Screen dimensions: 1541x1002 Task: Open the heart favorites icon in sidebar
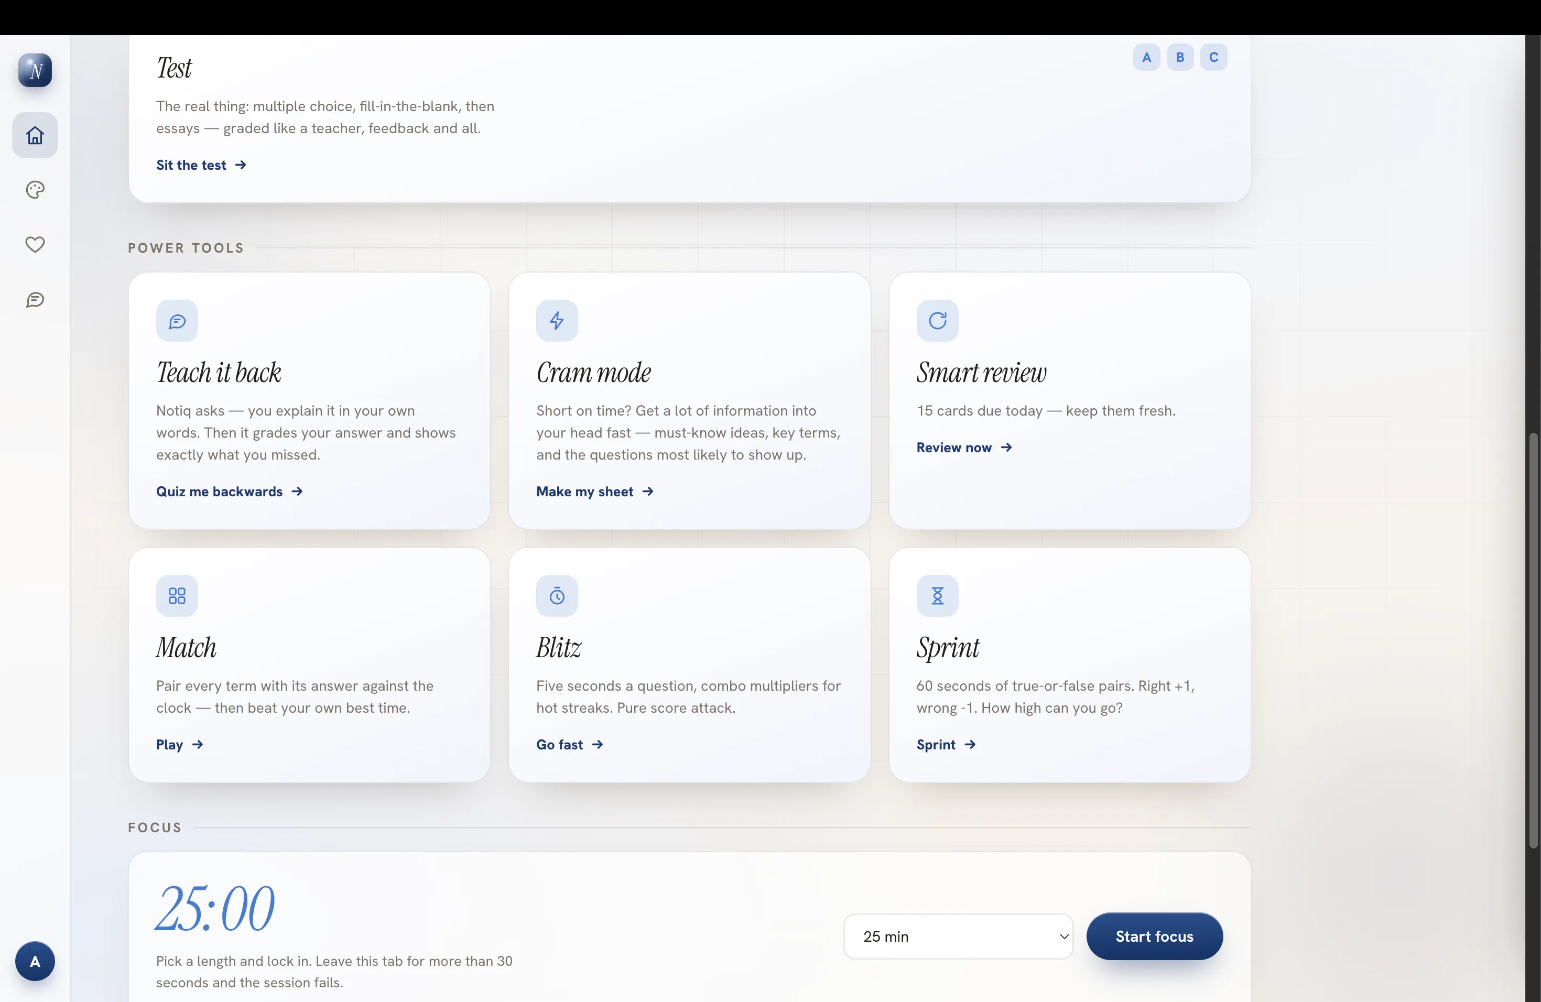(x=35, y=244)
